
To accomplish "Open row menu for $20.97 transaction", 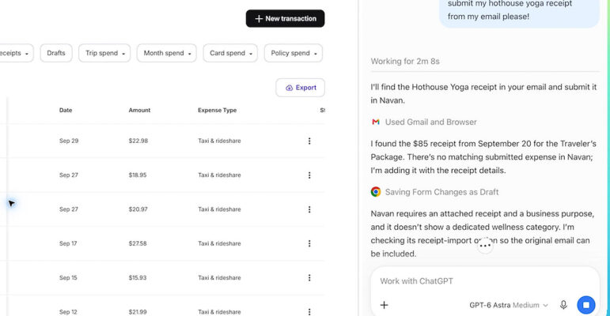I will [x=309, y=209].
